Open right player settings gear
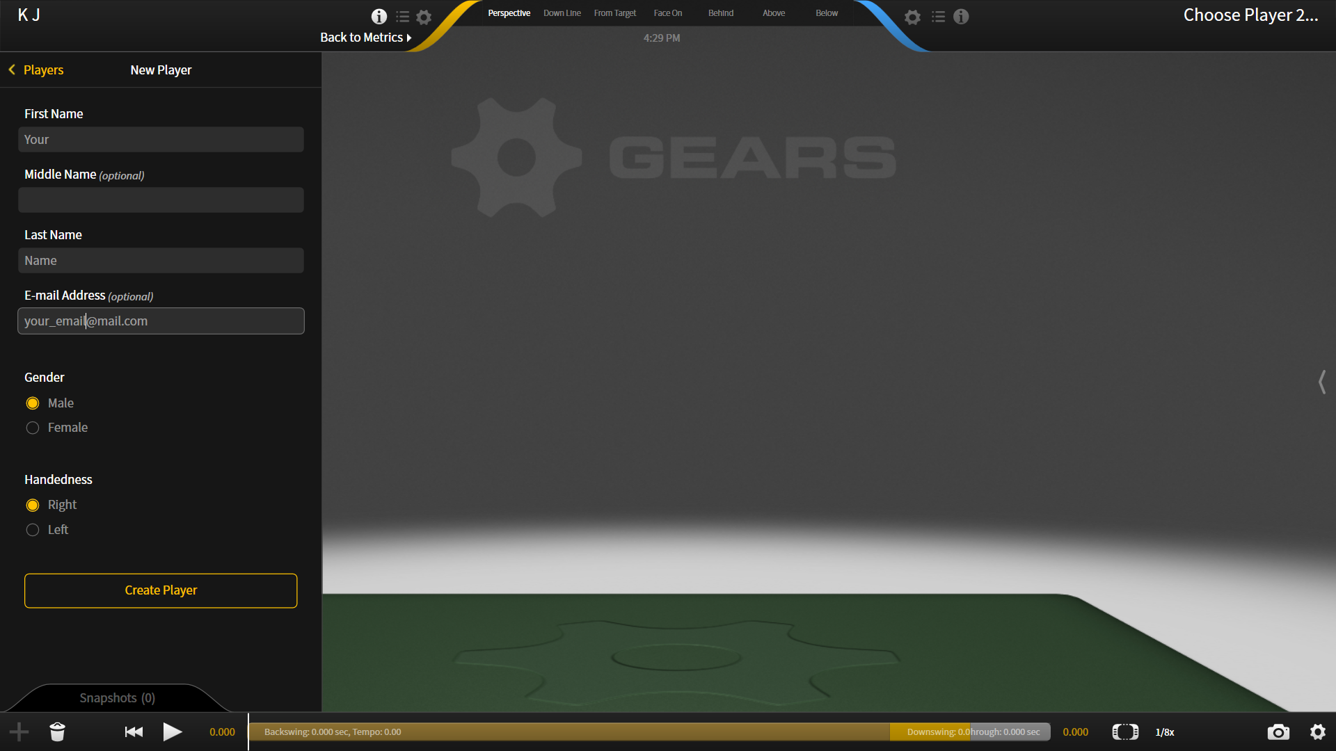 click(912, 17)
